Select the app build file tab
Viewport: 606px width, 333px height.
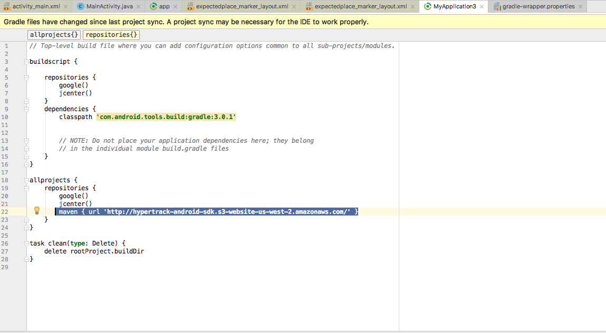(163, 7)
